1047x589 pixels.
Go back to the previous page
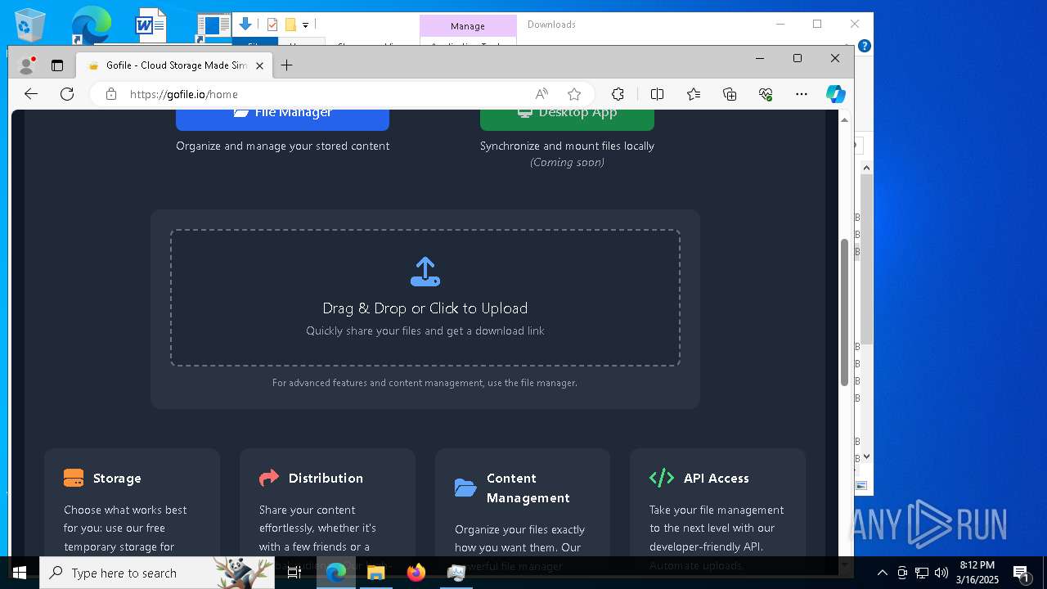(x=31, y=94)
